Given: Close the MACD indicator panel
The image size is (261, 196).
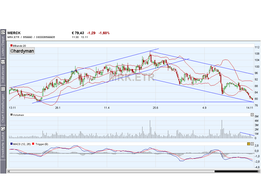Looking at the screenshot, I should [x=252, y=144].
